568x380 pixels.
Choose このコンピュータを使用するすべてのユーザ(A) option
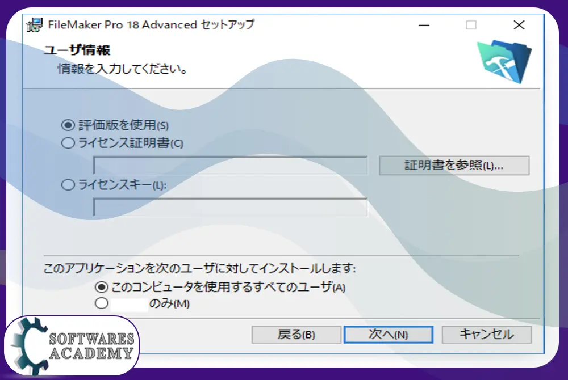coord(102,287)
